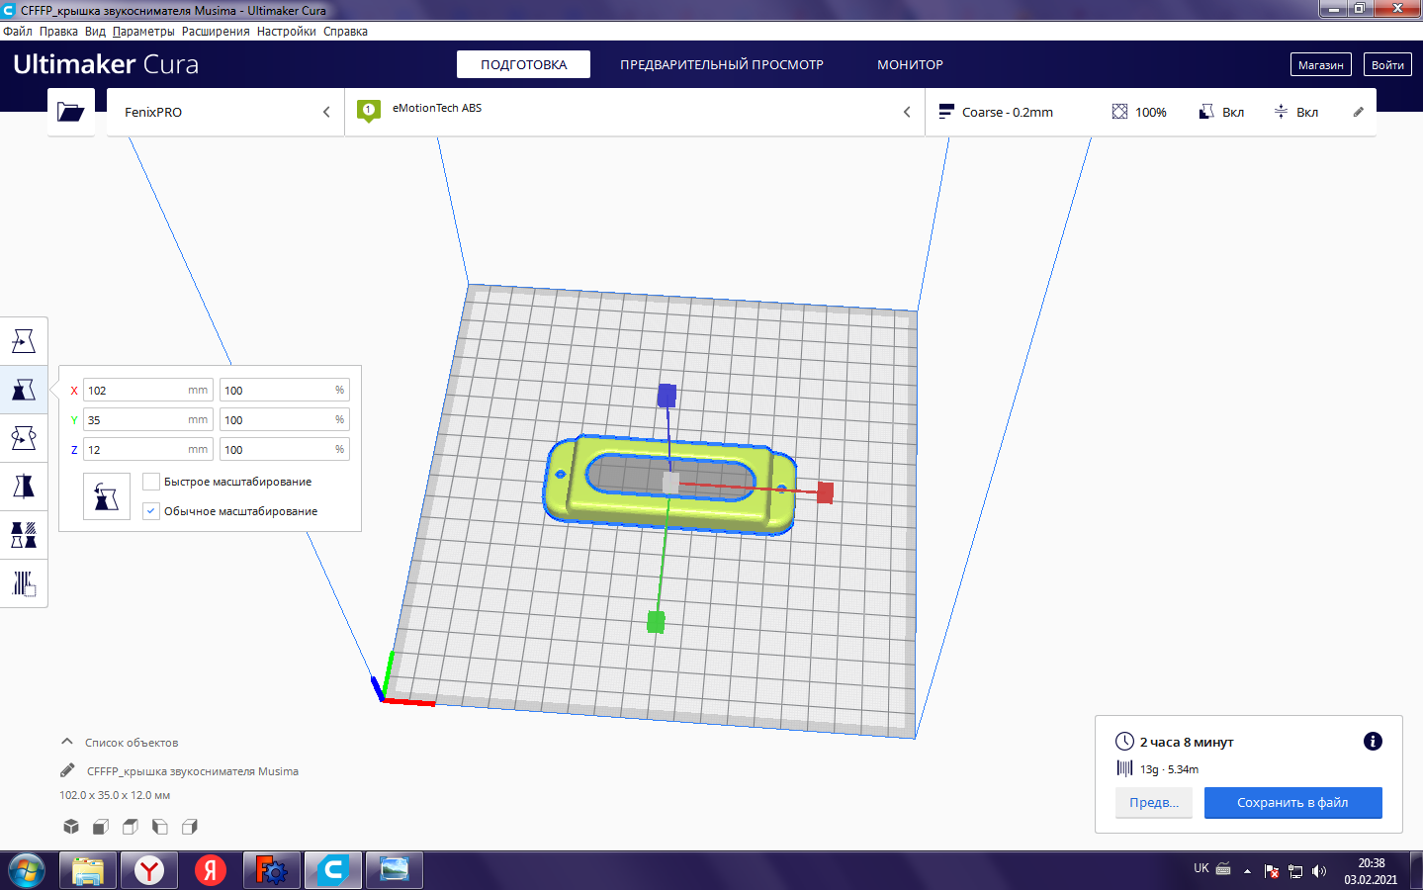Open the Расширения menu

(216, 32)
